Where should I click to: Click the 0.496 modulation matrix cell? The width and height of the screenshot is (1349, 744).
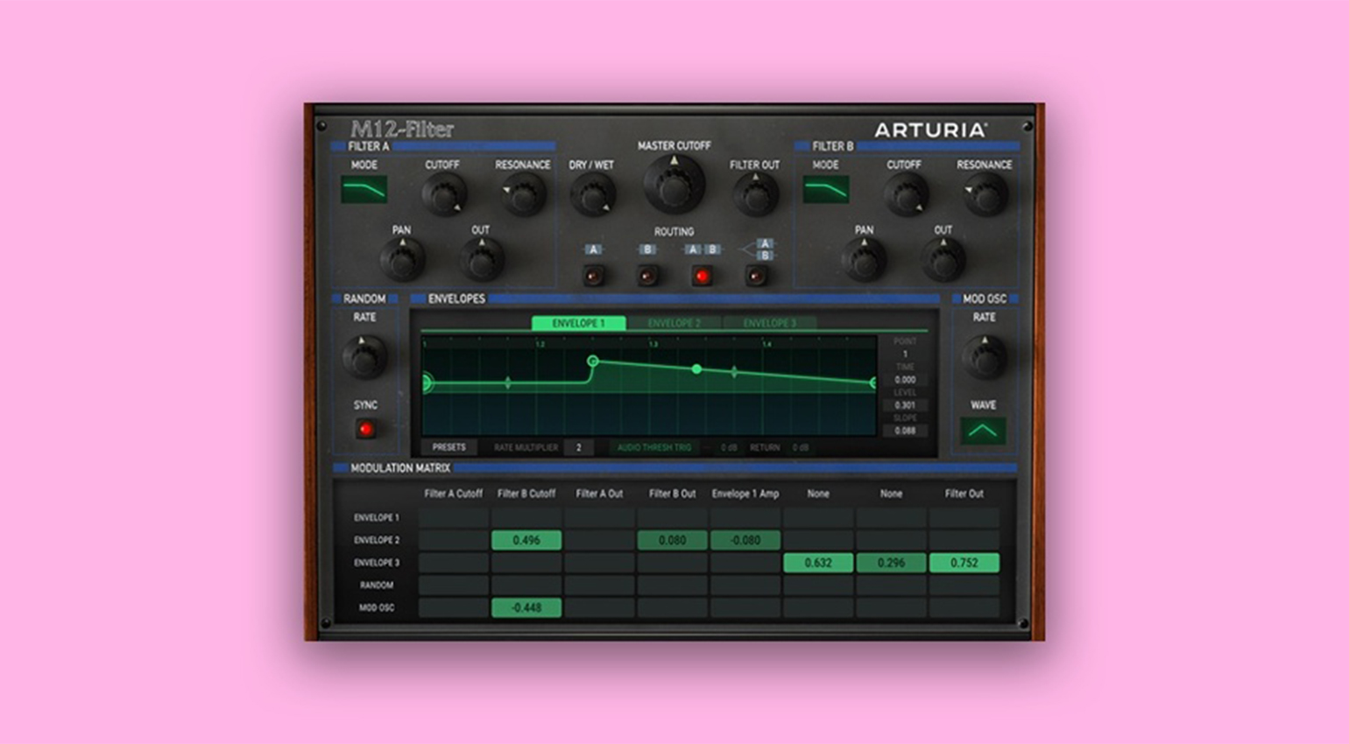point(526,540)
